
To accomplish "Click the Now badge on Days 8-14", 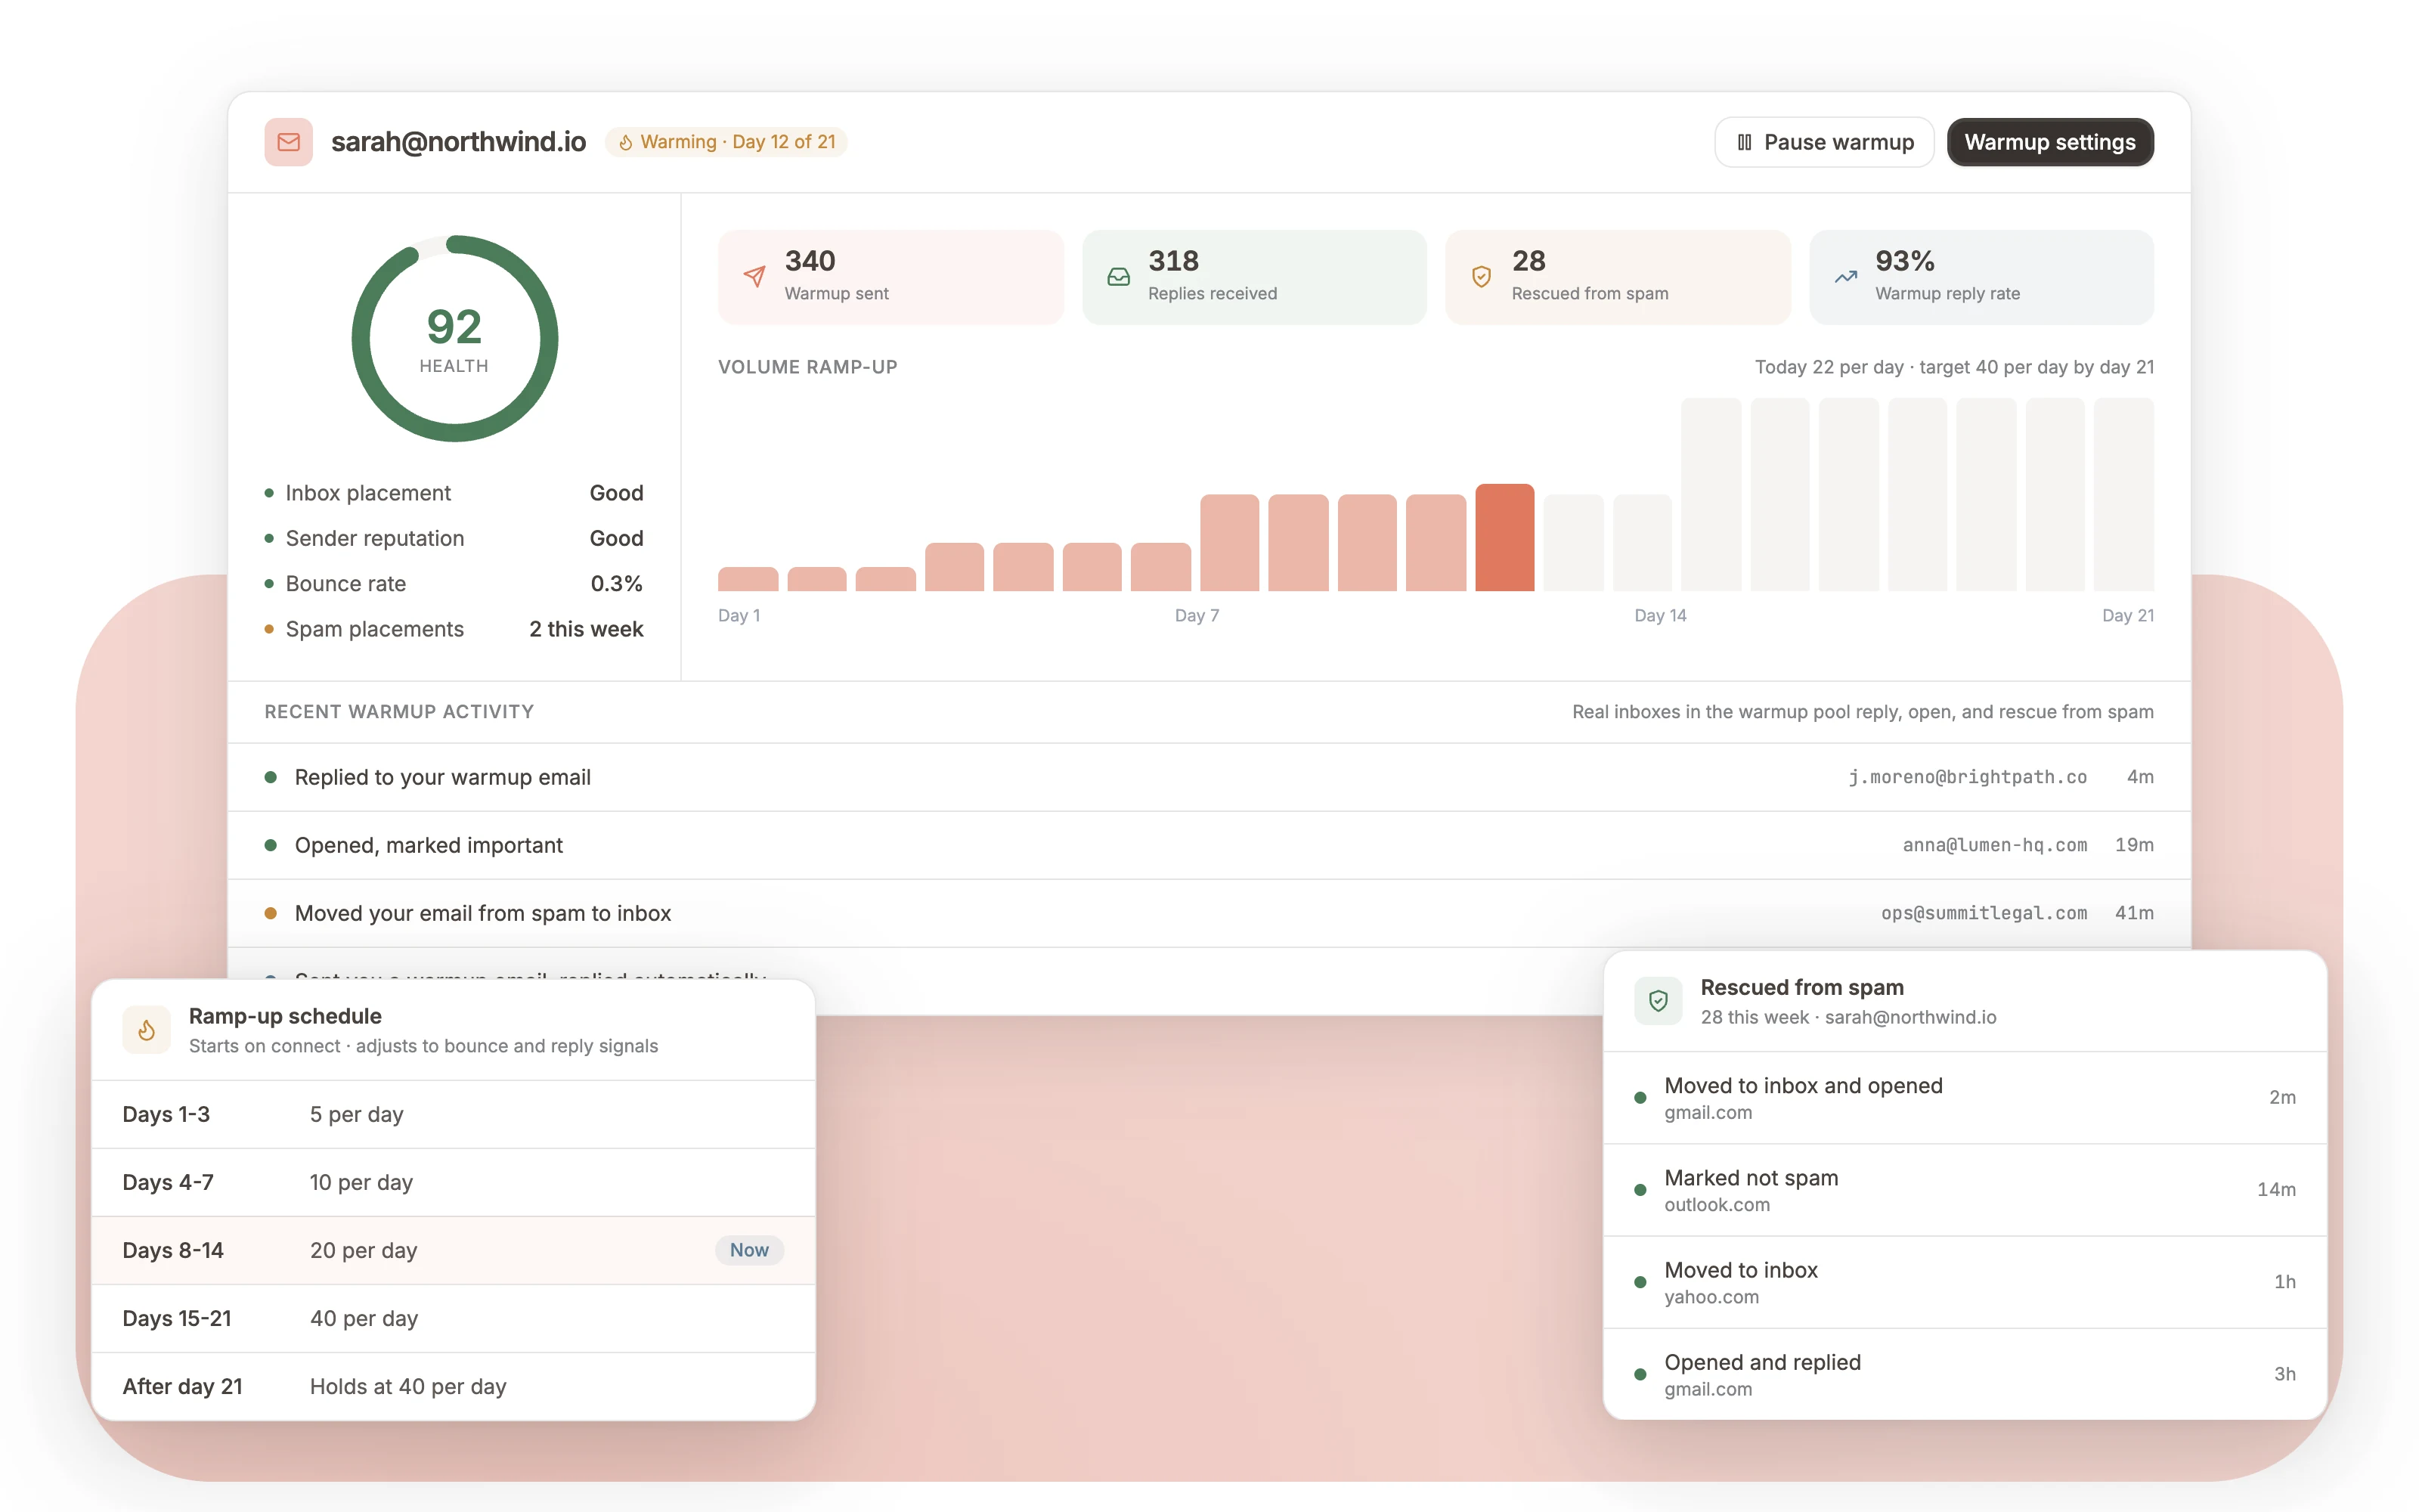I will (x=748, y=1250).
